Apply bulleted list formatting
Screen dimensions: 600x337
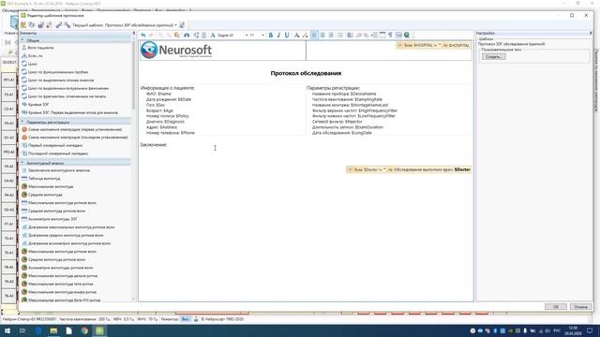click(x=340, y=36)
